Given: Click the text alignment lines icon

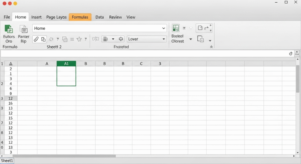Looking at the screenshot, I should (106, 39).
